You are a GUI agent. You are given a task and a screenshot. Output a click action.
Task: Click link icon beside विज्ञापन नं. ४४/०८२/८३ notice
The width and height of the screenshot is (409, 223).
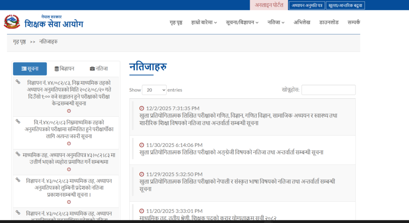pyautogui.click(x=18, y=82)
